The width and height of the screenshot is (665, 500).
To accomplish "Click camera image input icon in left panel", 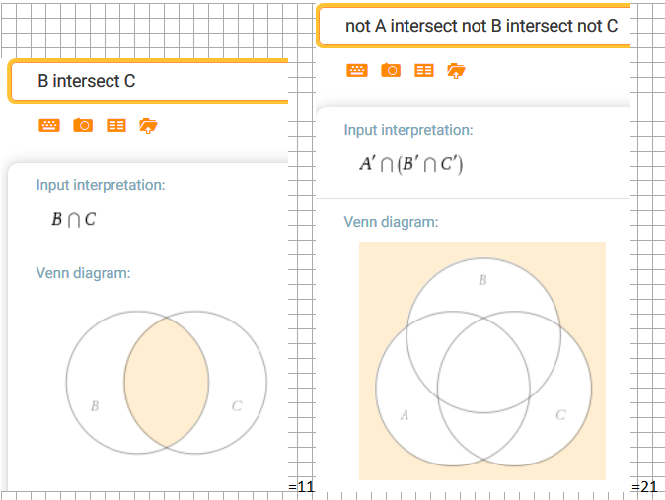I will tap(83, 125).
